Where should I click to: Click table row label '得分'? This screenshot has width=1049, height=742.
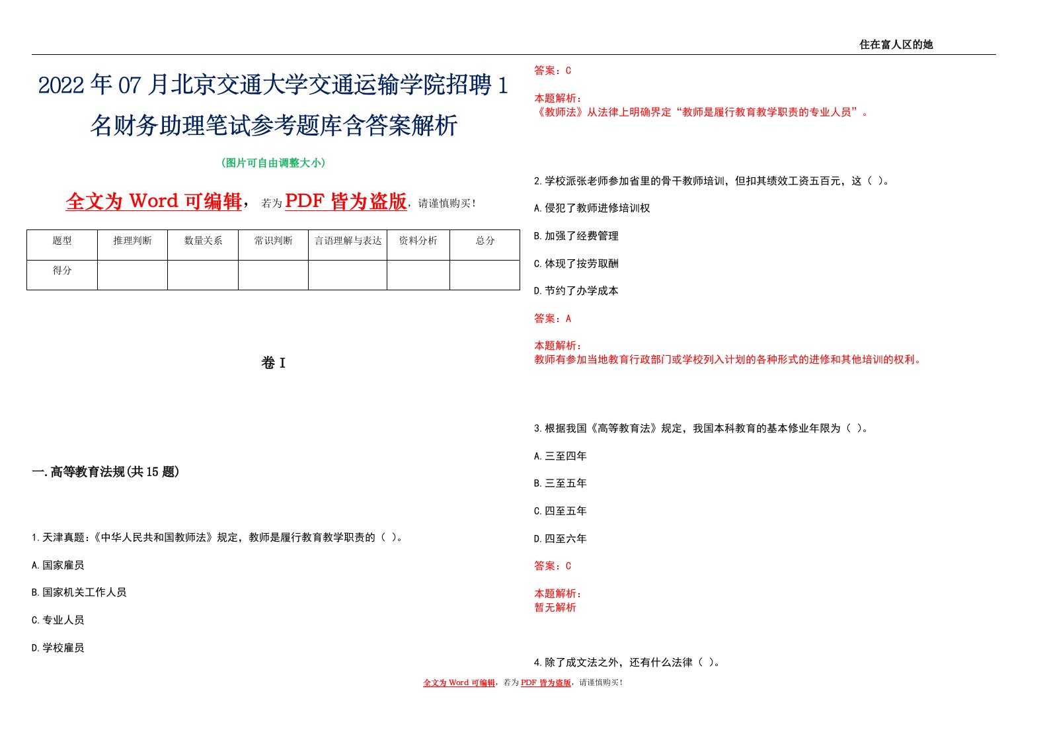point(62,270)
